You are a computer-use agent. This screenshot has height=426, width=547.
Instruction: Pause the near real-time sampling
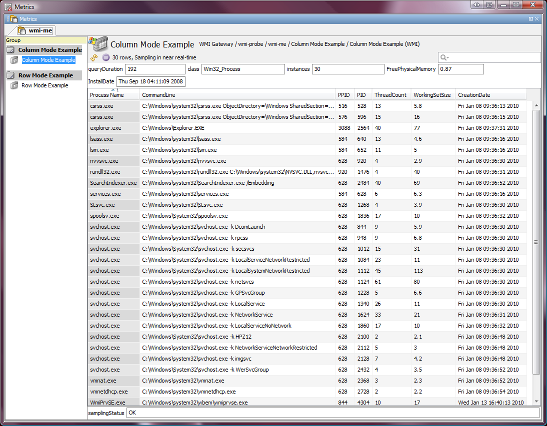click(x=106, y=57)
